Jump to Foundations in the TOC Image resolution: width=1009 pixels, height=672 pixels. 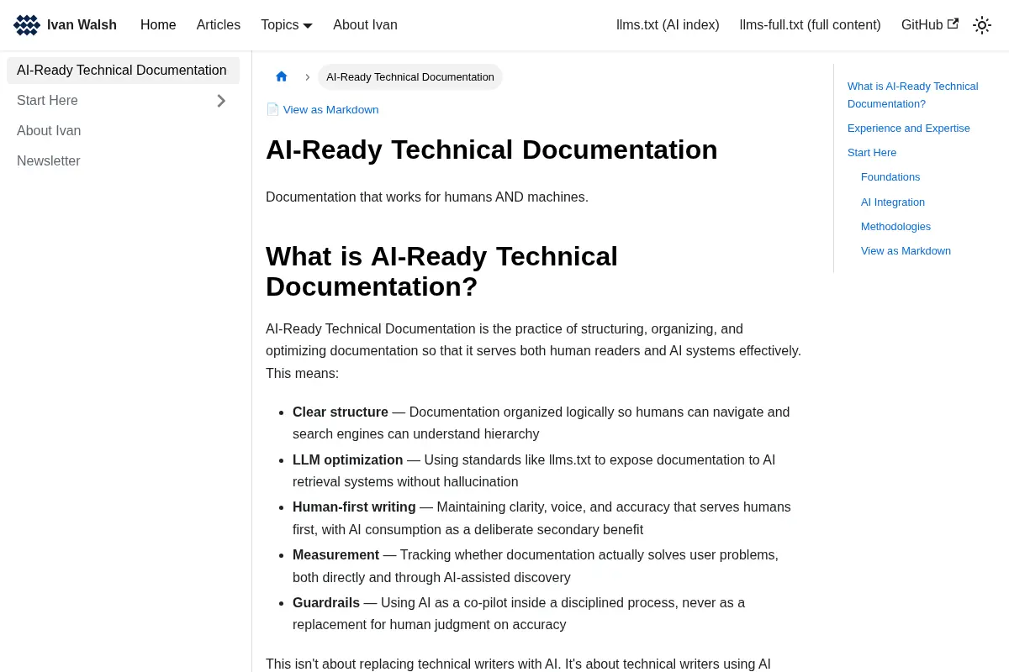pyautogui.click(x=890, y=177)
